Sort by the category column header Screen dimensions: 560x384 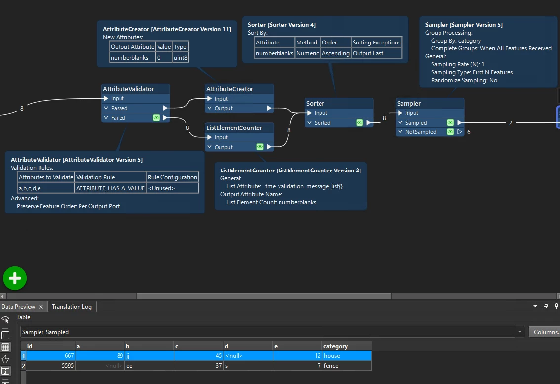tap(347, 346)
